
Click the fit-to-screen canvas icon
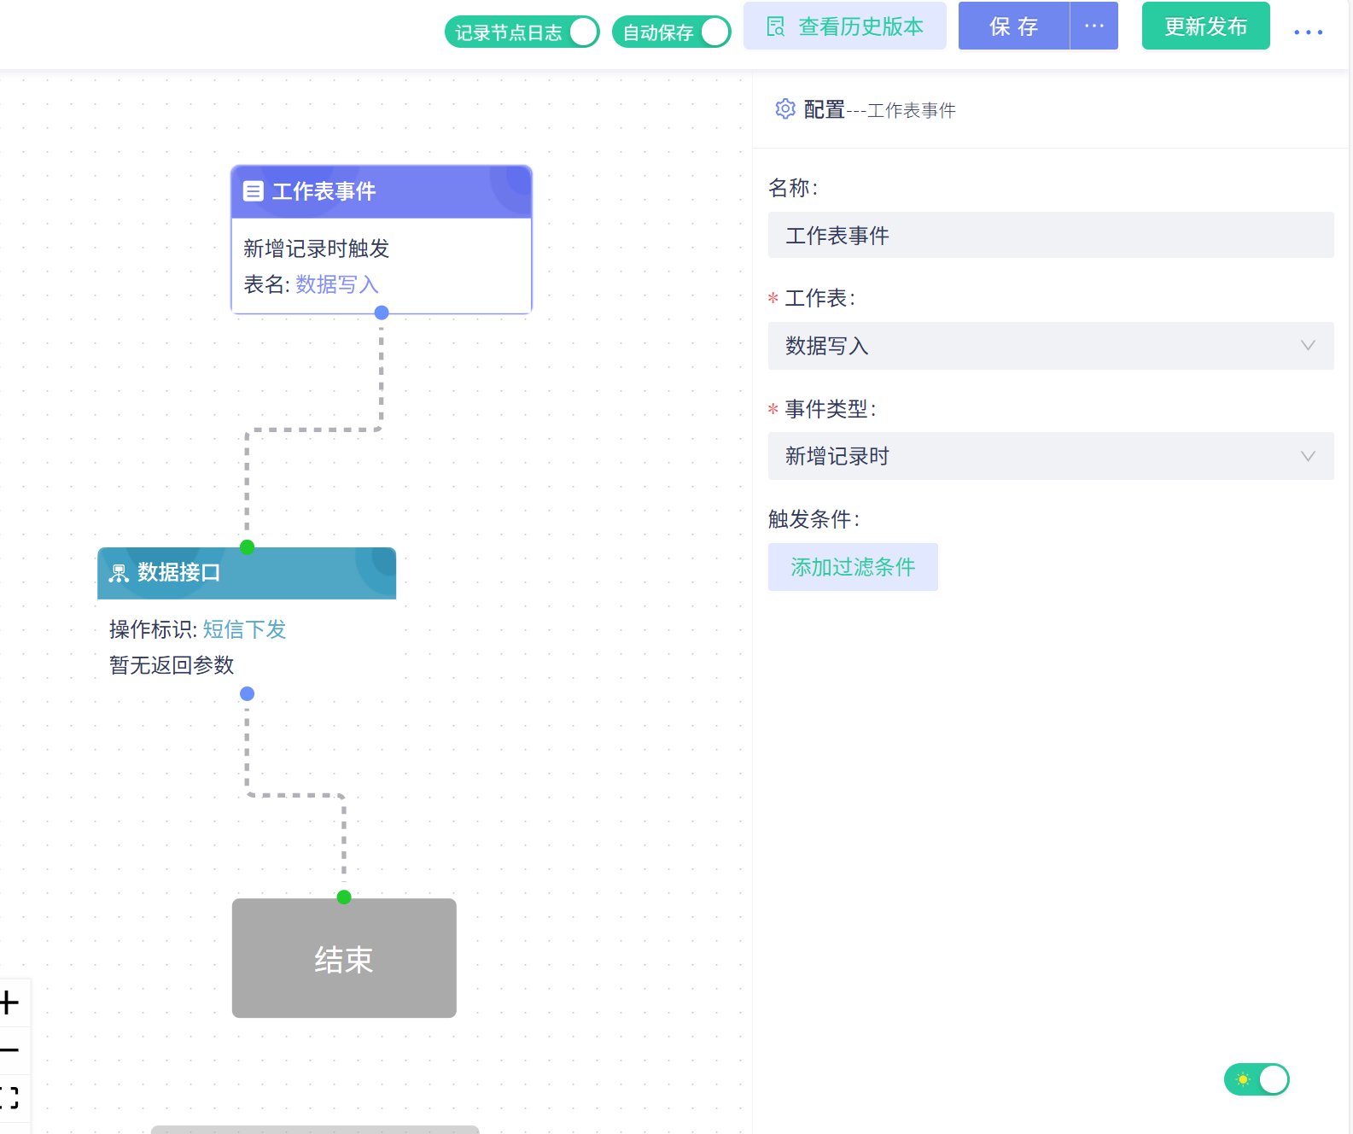click(x=10, y=1098)
